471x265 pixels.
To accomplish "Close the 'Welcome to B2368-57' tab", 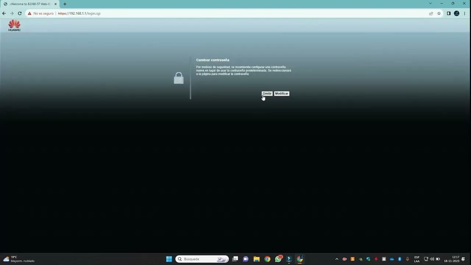I will pos(56,4).
